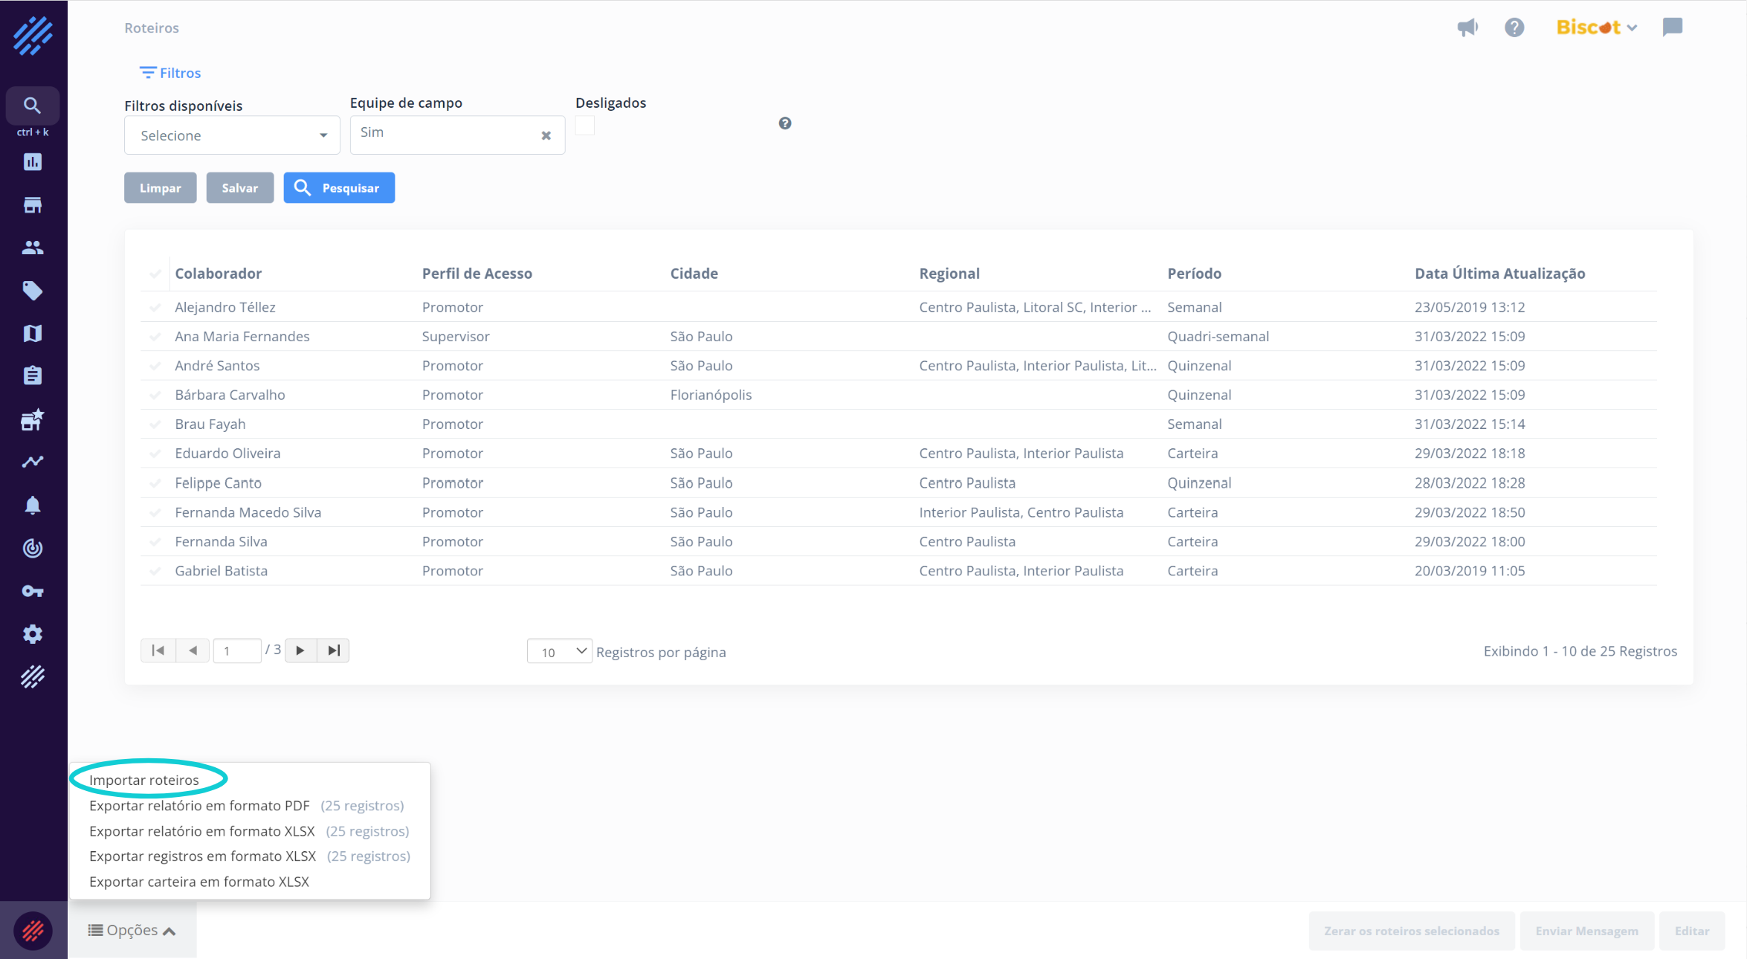Expand the Biscot account menu
Image resolution: width=1747 pixels, height=959 pixels.
point(1596,28)
